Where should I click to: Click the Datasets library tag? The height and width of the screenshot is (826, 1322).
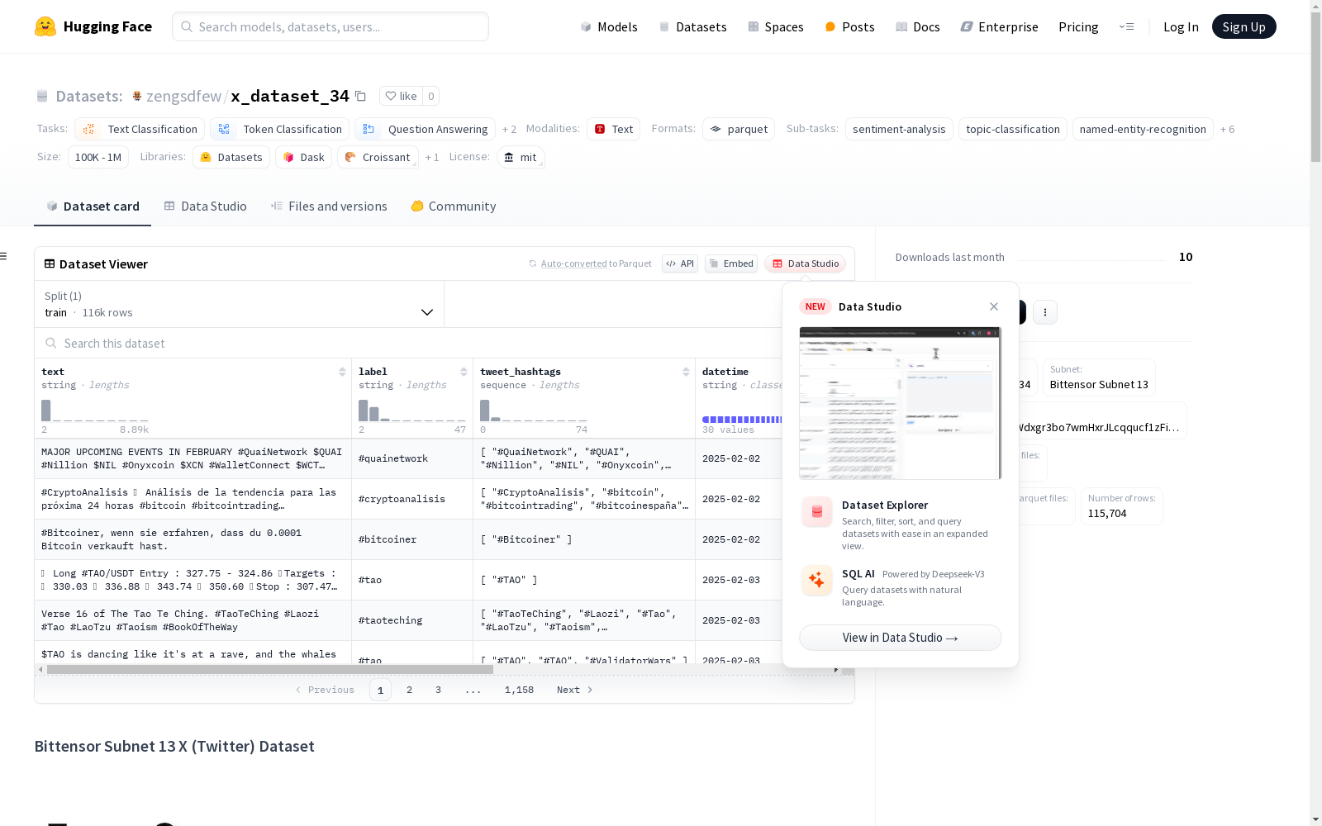click(x=231, y=157)
